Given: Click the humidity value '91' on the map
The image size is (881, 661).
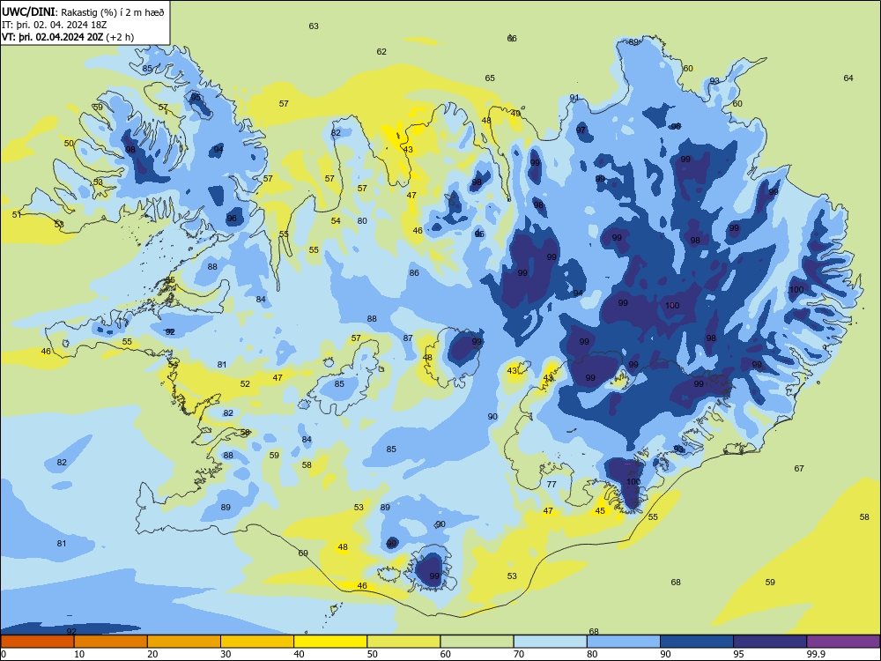Looking at the screenshot, I should [x=574, y=98].
